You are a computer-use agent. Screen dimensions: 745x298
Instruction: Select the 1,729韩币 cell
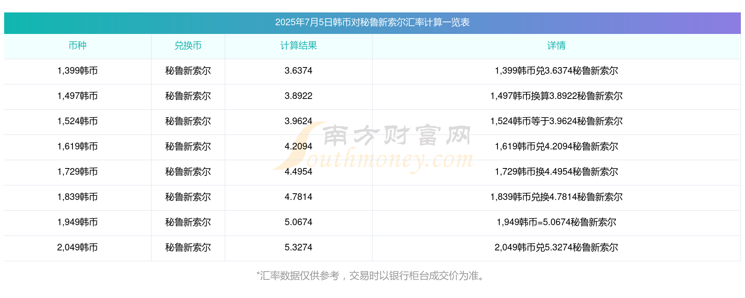[77, 172]
